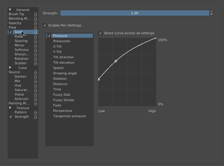The width and height of the screenshot is (224, 166).
Task: Select the Scatter option
Action: point(20,63)
